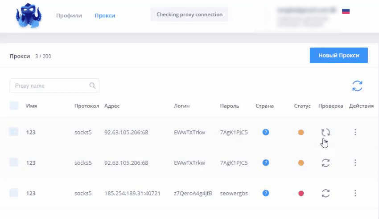Click the Проверка column header

pos(331,106)
